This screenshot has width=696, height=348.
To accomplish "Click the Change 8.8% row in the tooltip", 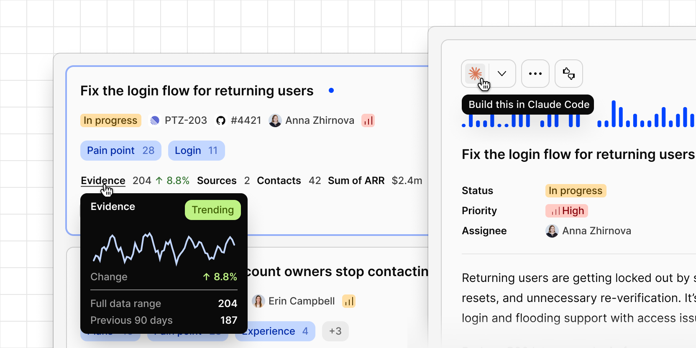I will pyautogui.click(x=164, y=277).
